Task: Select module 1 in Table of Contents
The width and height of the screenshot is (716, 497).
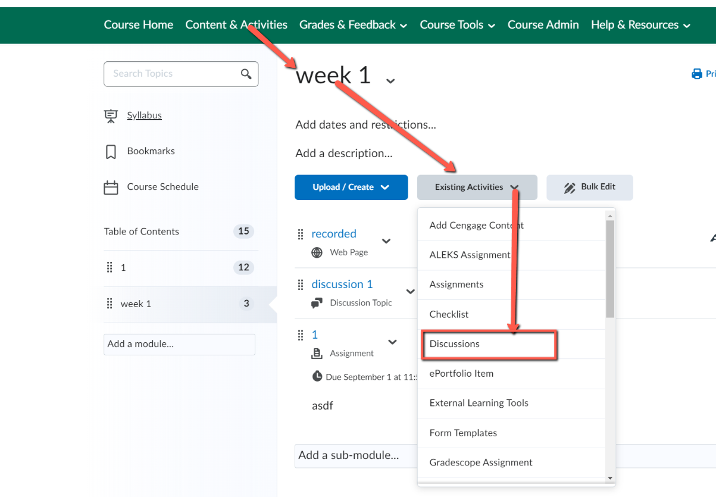Action: click(123, 268)
